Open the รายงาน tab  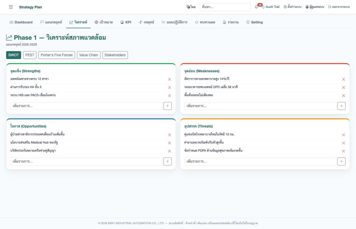231,22
